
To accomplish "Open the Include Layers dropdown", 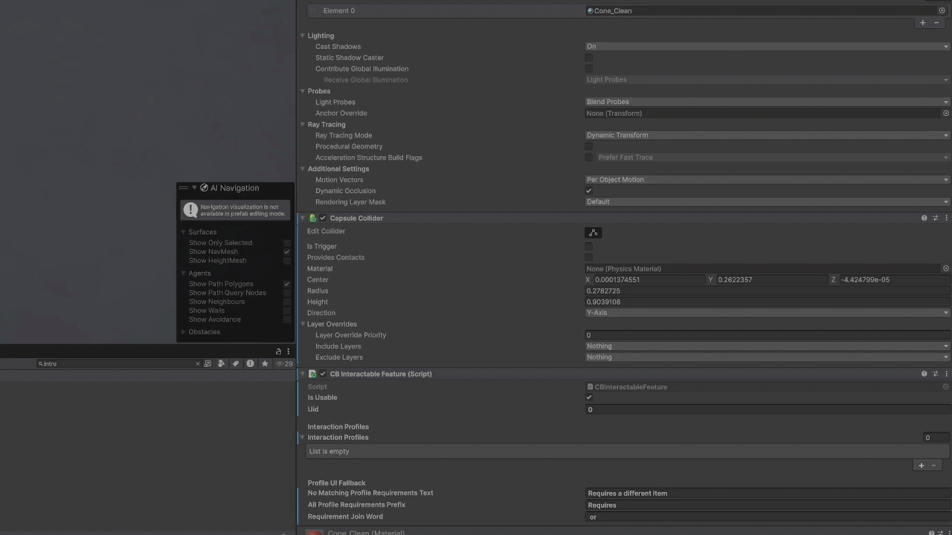I will 768,346.
